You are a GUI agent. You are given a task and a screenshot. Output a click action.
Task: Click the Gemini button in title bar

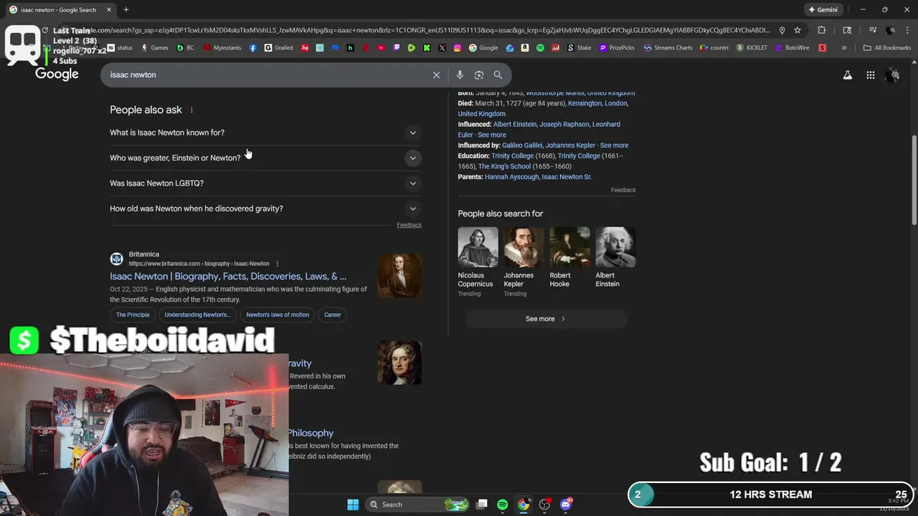(823, 9)
